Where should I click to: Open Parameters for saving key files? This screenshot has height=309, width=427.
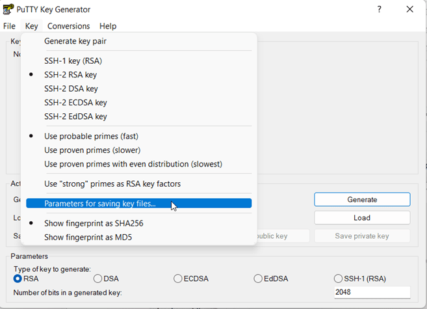click(100, 204)
